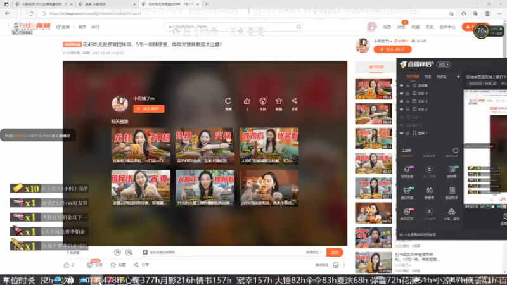Like the video on the end screen
507x285 pixels.
click(247, 101)
